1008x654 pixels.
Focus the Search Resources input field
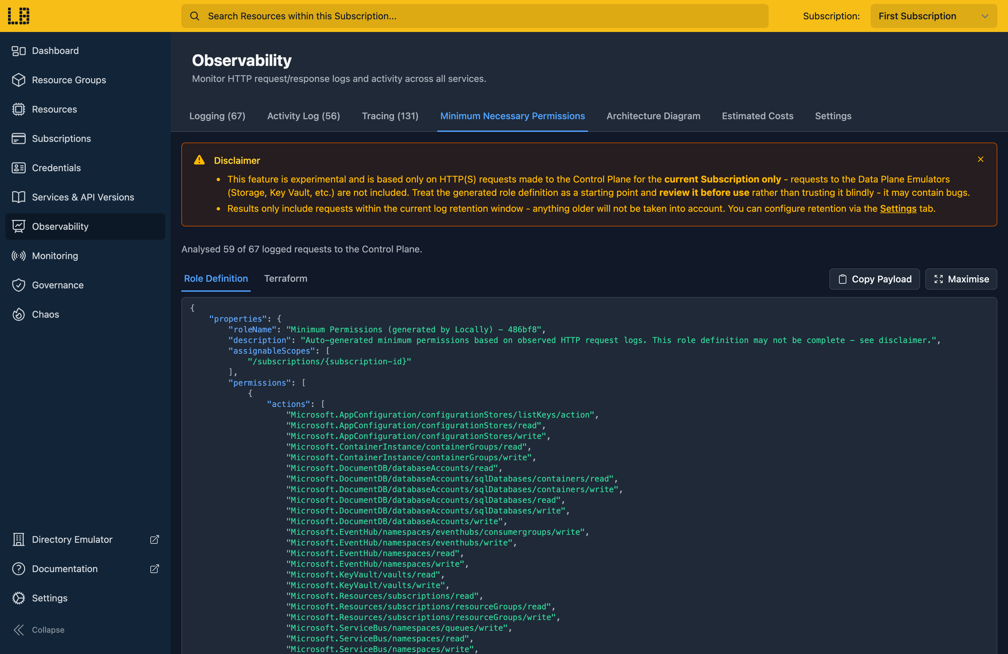click(x=475, y=16)
